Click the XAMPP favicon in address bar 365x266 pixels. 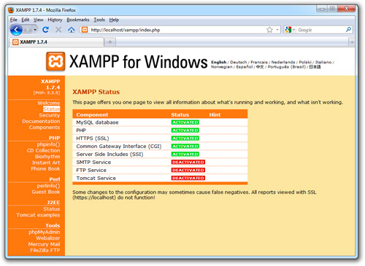(85, 30)
